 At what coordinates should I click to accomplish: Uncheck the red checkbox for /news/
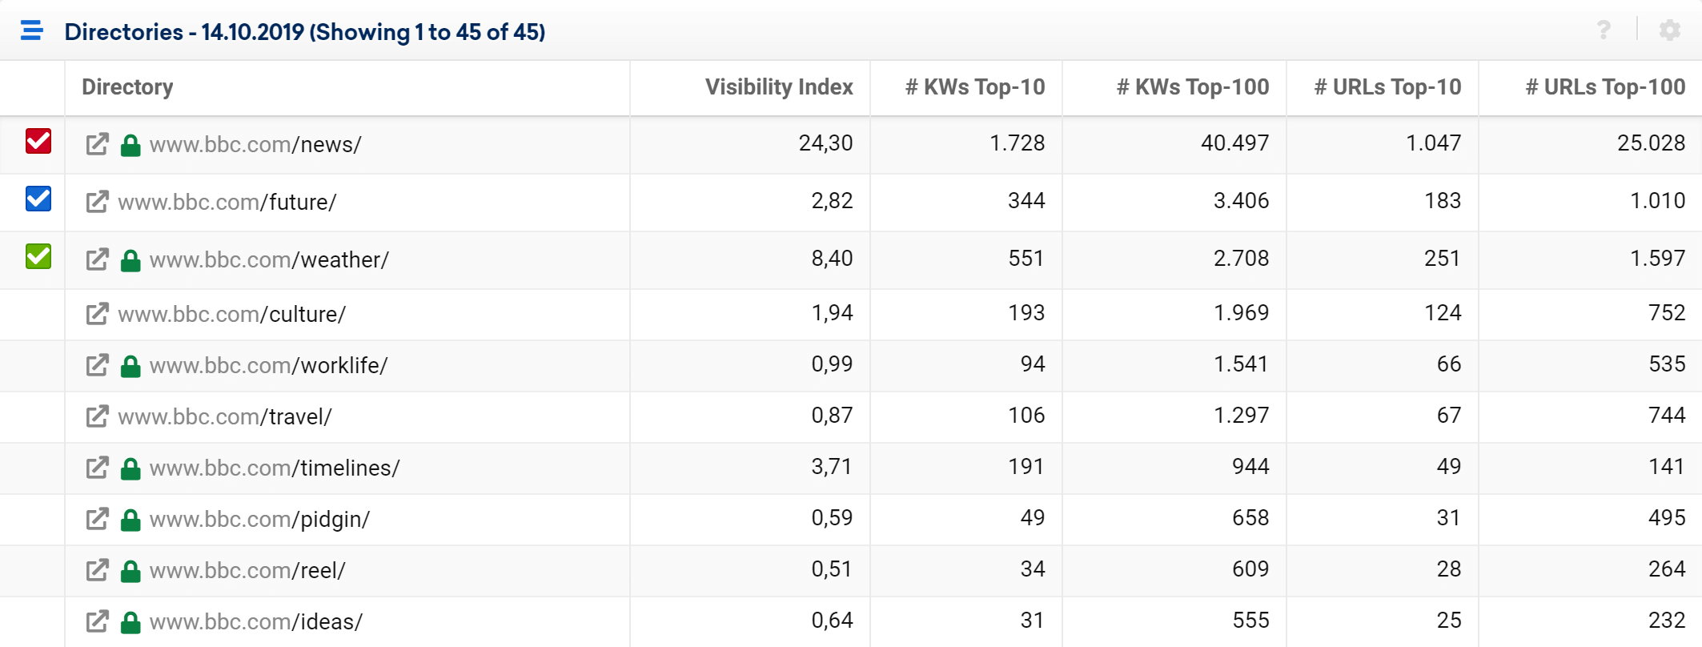coord(38,141)
